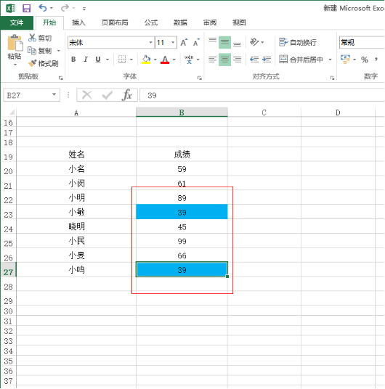The width and height of the screenshot is (385, 389).
Task: Click the Save icon in quick access toolbar
Action: (26, 8)
